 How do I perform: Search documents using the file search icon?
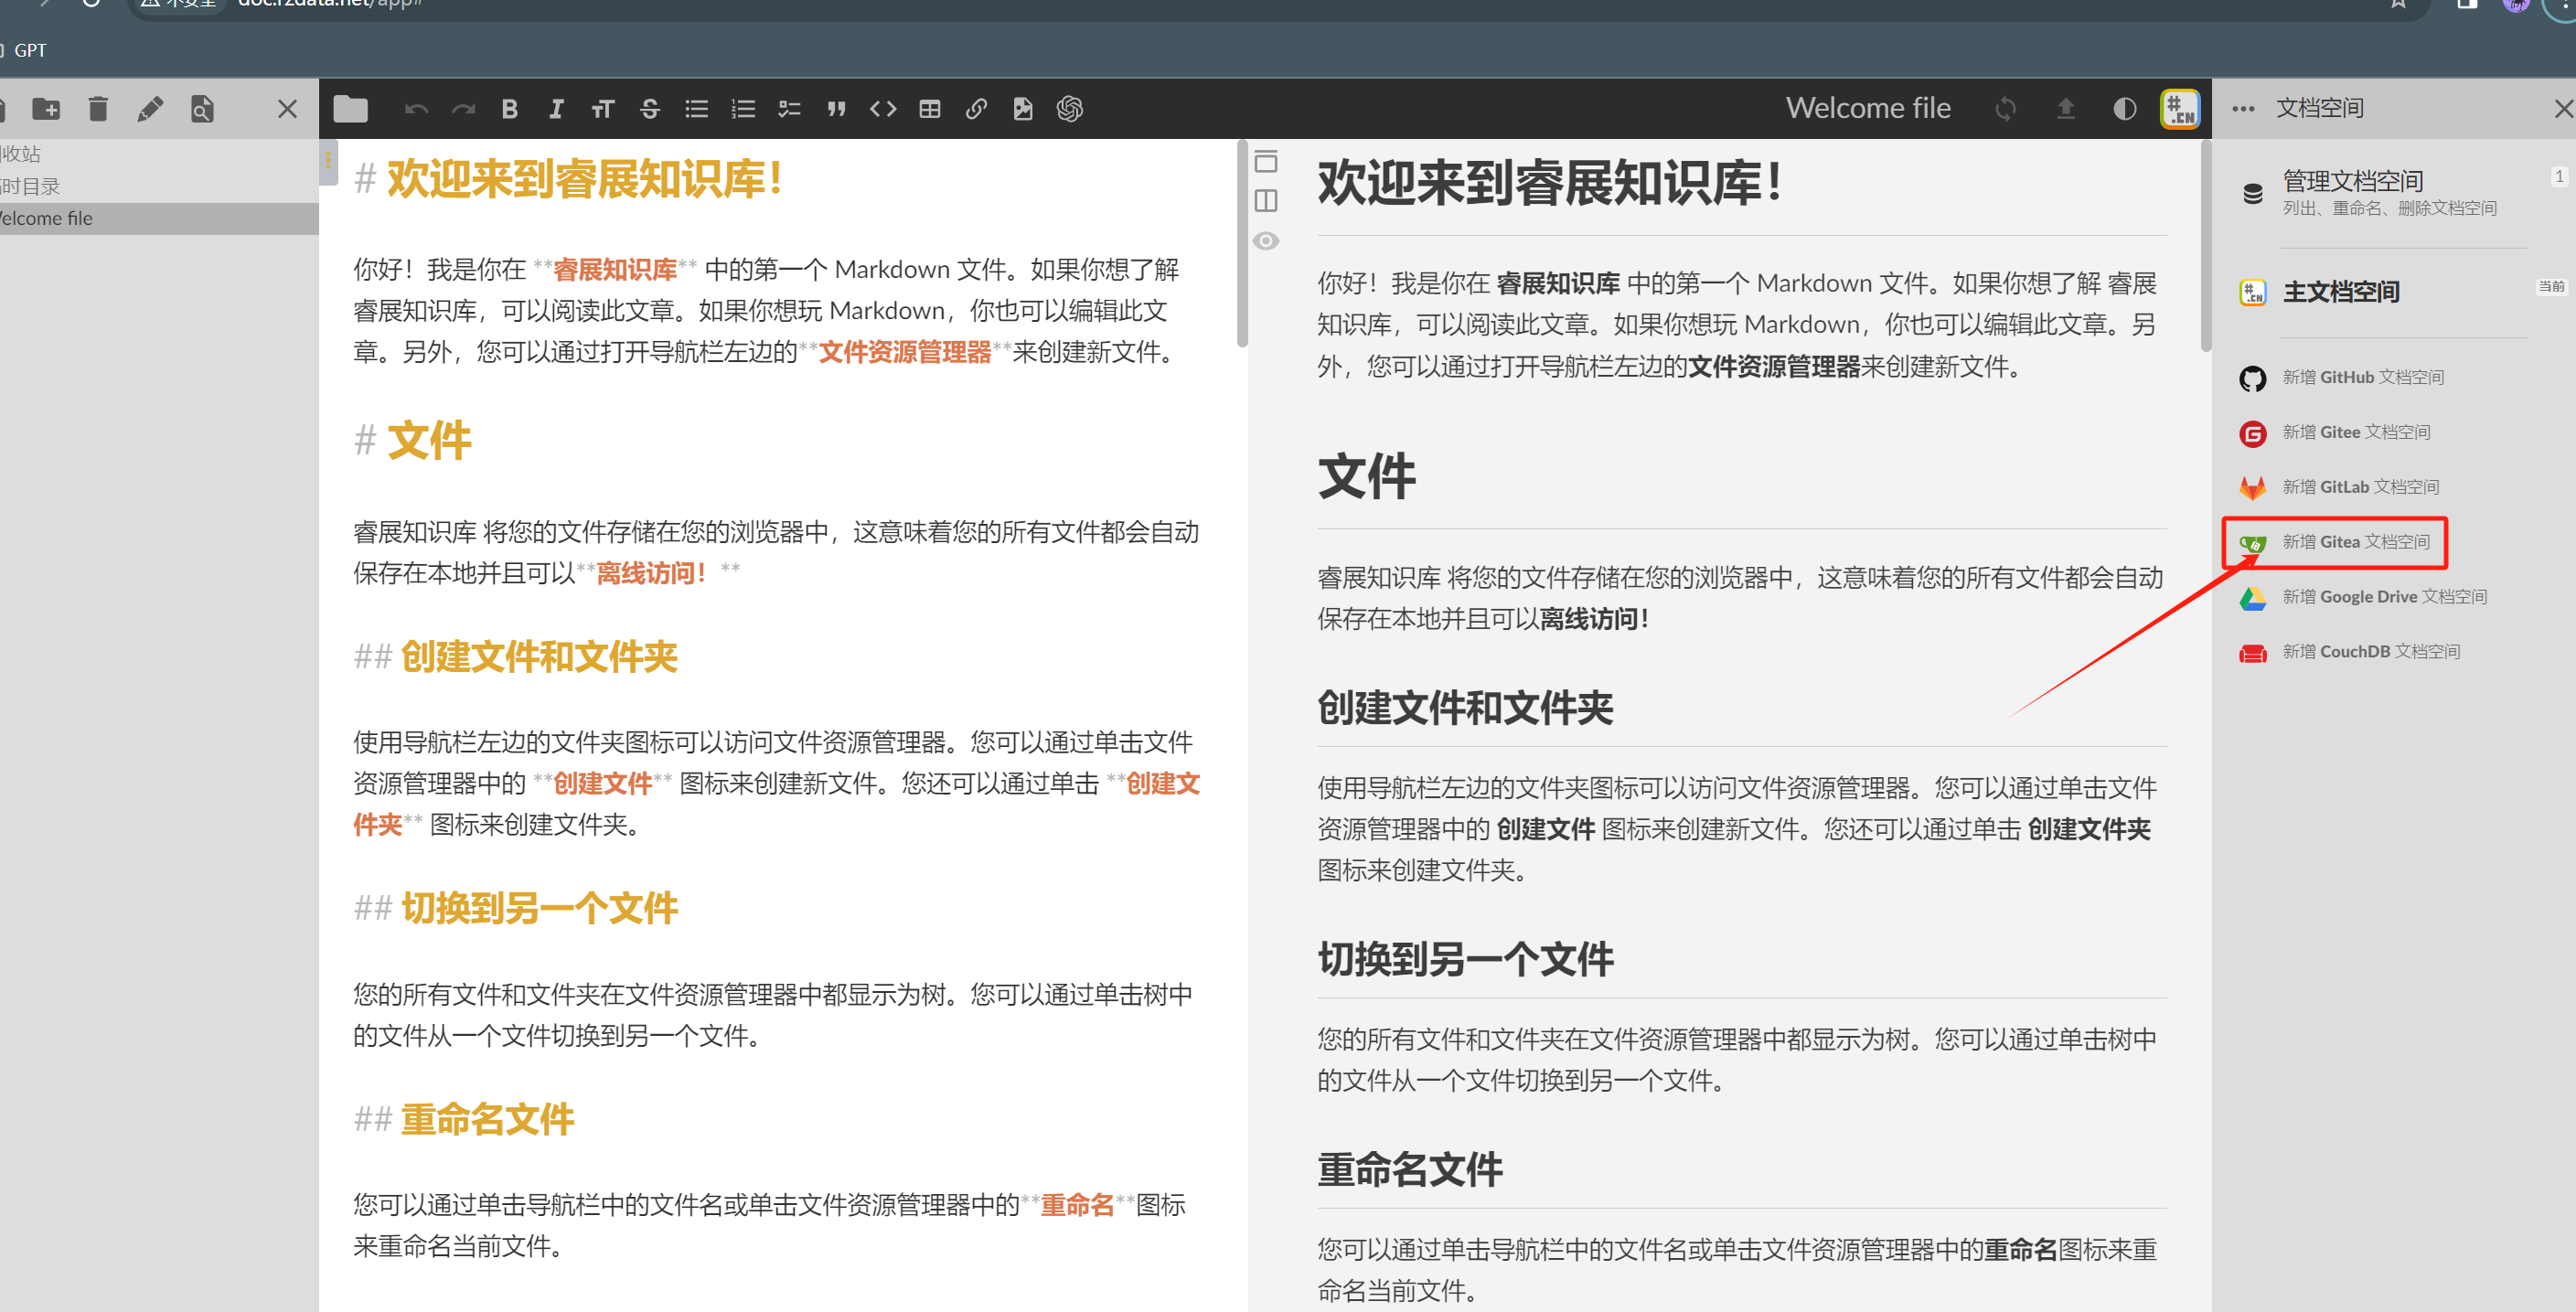pyautogui.click(x=203, y=109)
